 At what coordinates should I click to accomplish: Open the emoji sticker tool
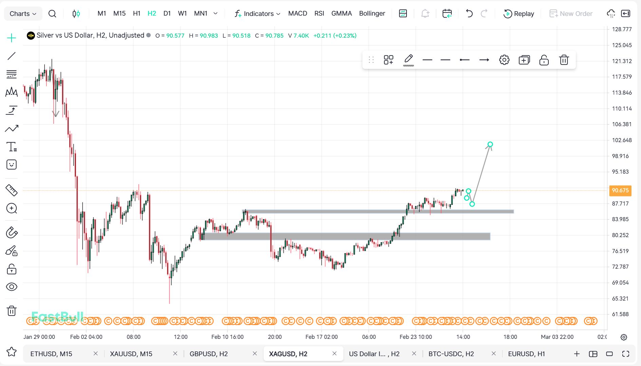[x=12, y=165]
